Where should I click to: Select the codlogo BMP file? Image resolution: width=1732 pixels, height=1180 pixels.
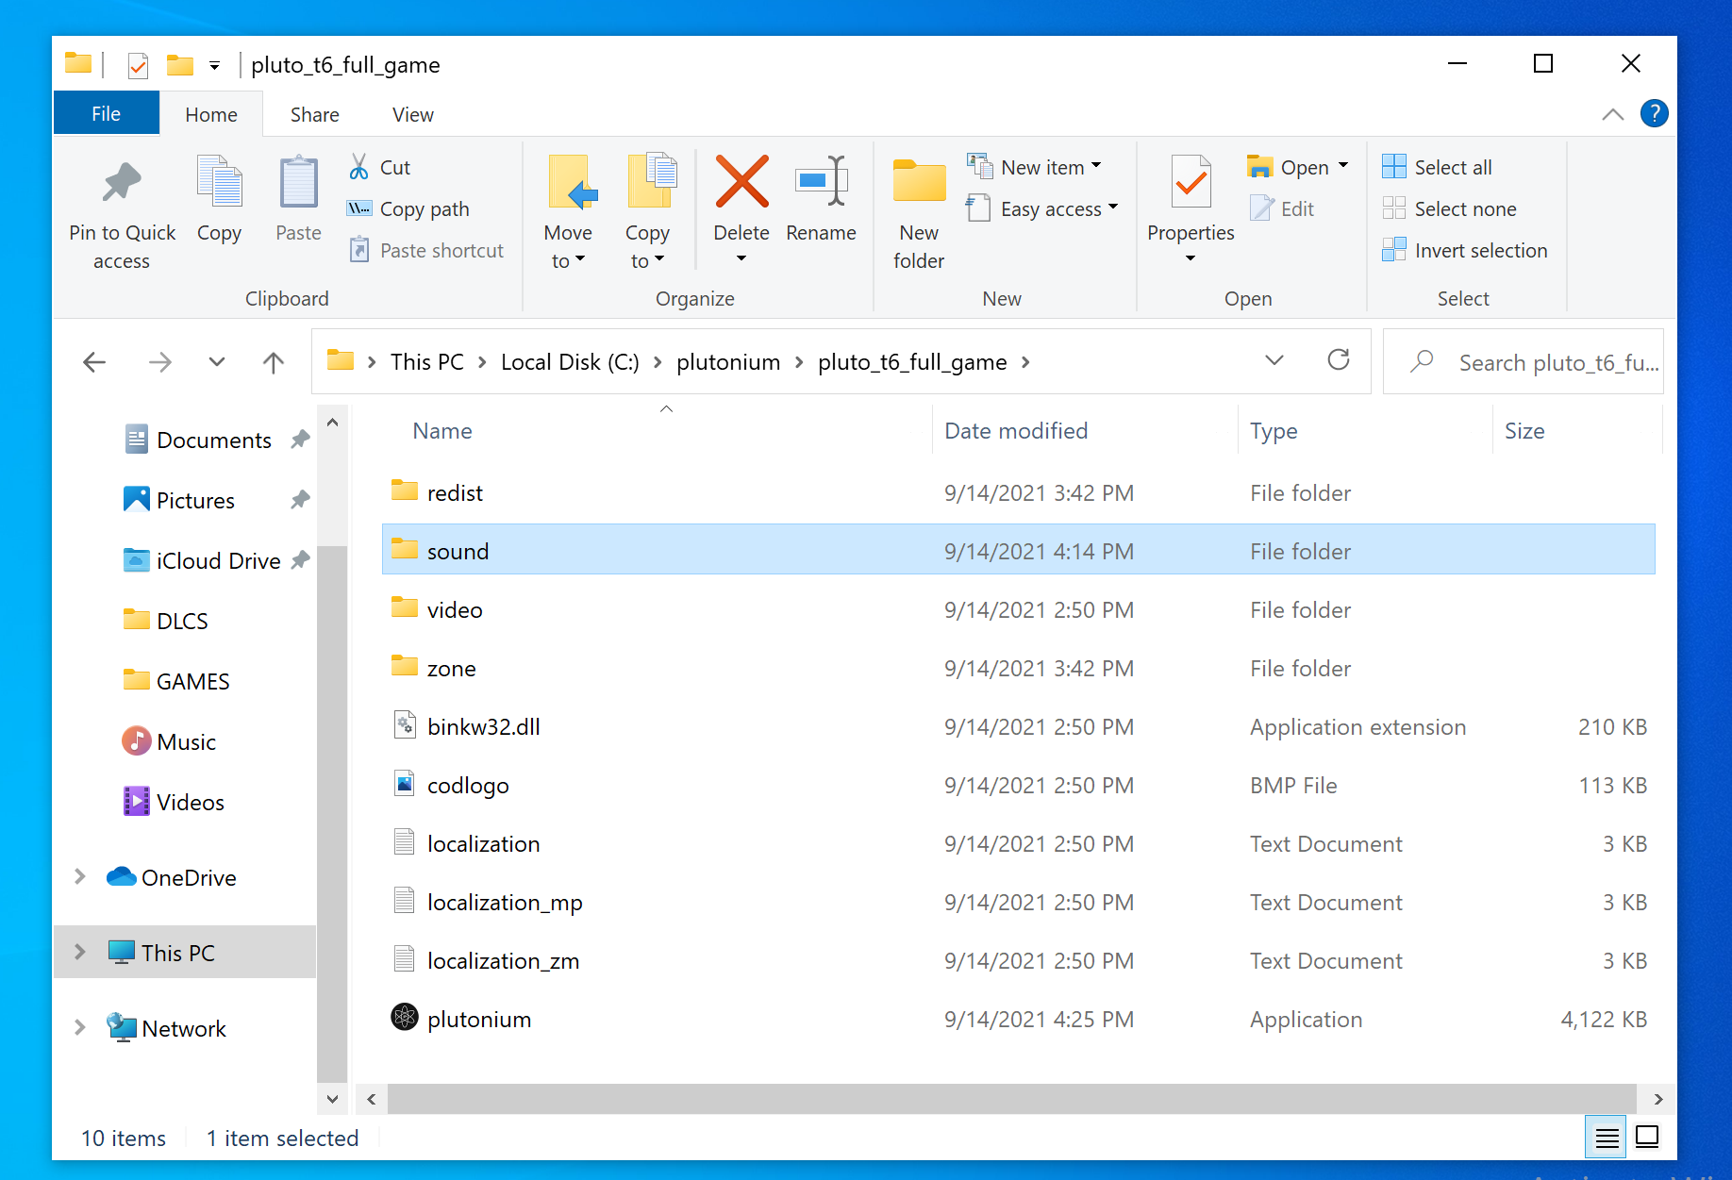click(x=1019, y=785)
